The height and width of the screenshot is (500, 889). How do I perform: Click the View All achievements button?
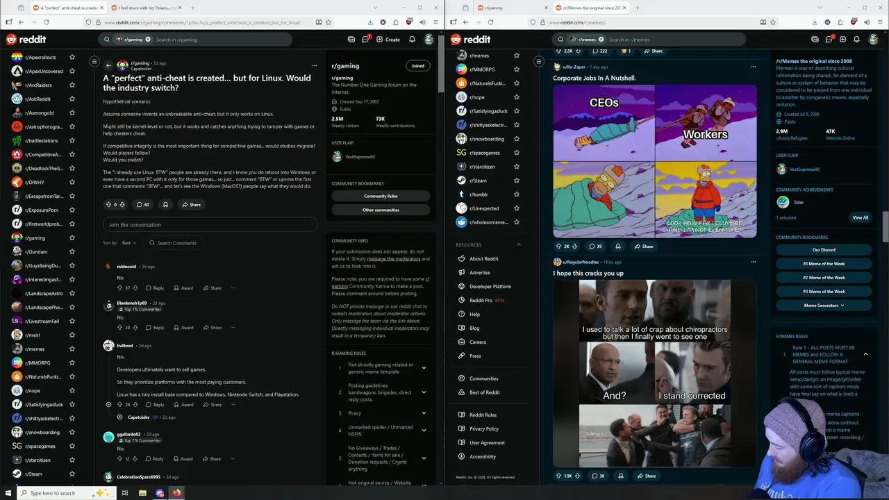click(x=861, y=217)
